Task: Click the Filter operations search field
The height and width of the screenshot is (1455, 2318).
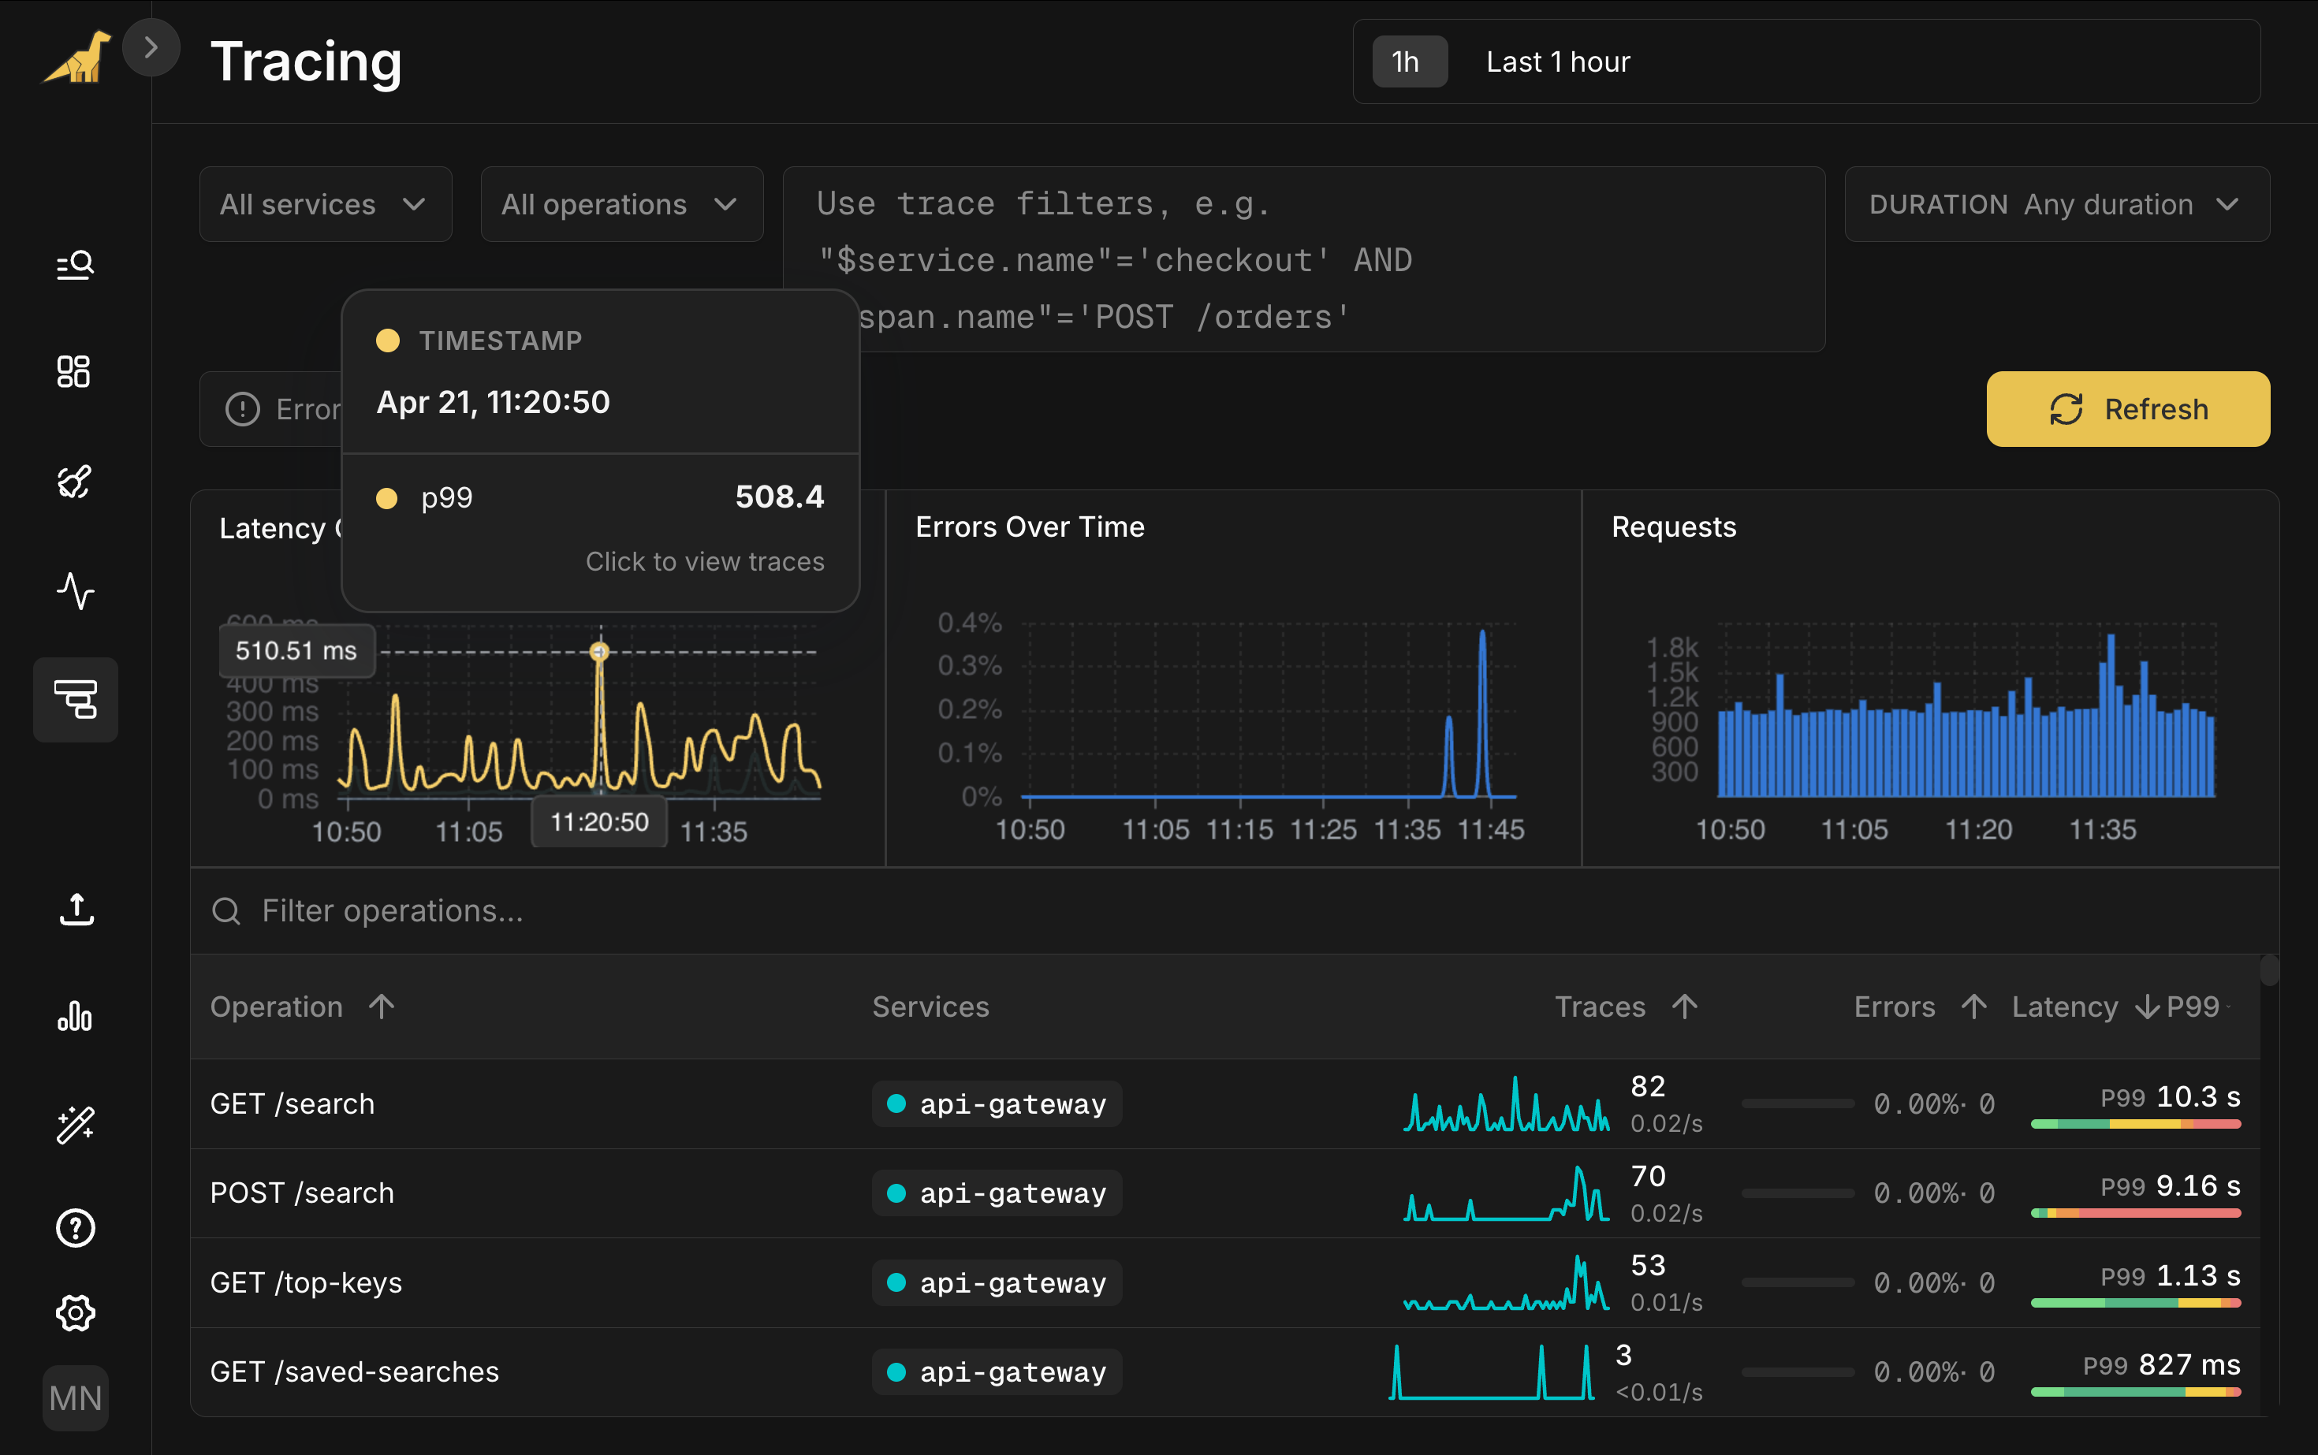Action: point(1234,910)
